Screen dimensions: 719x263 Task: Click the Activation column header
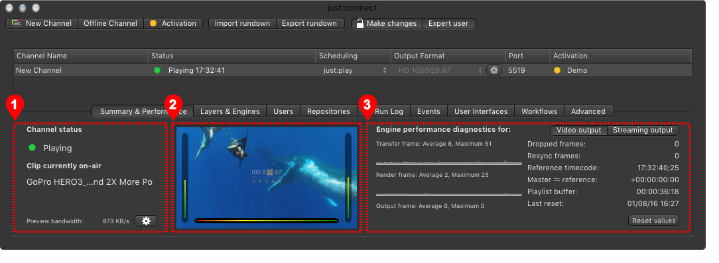620,56
